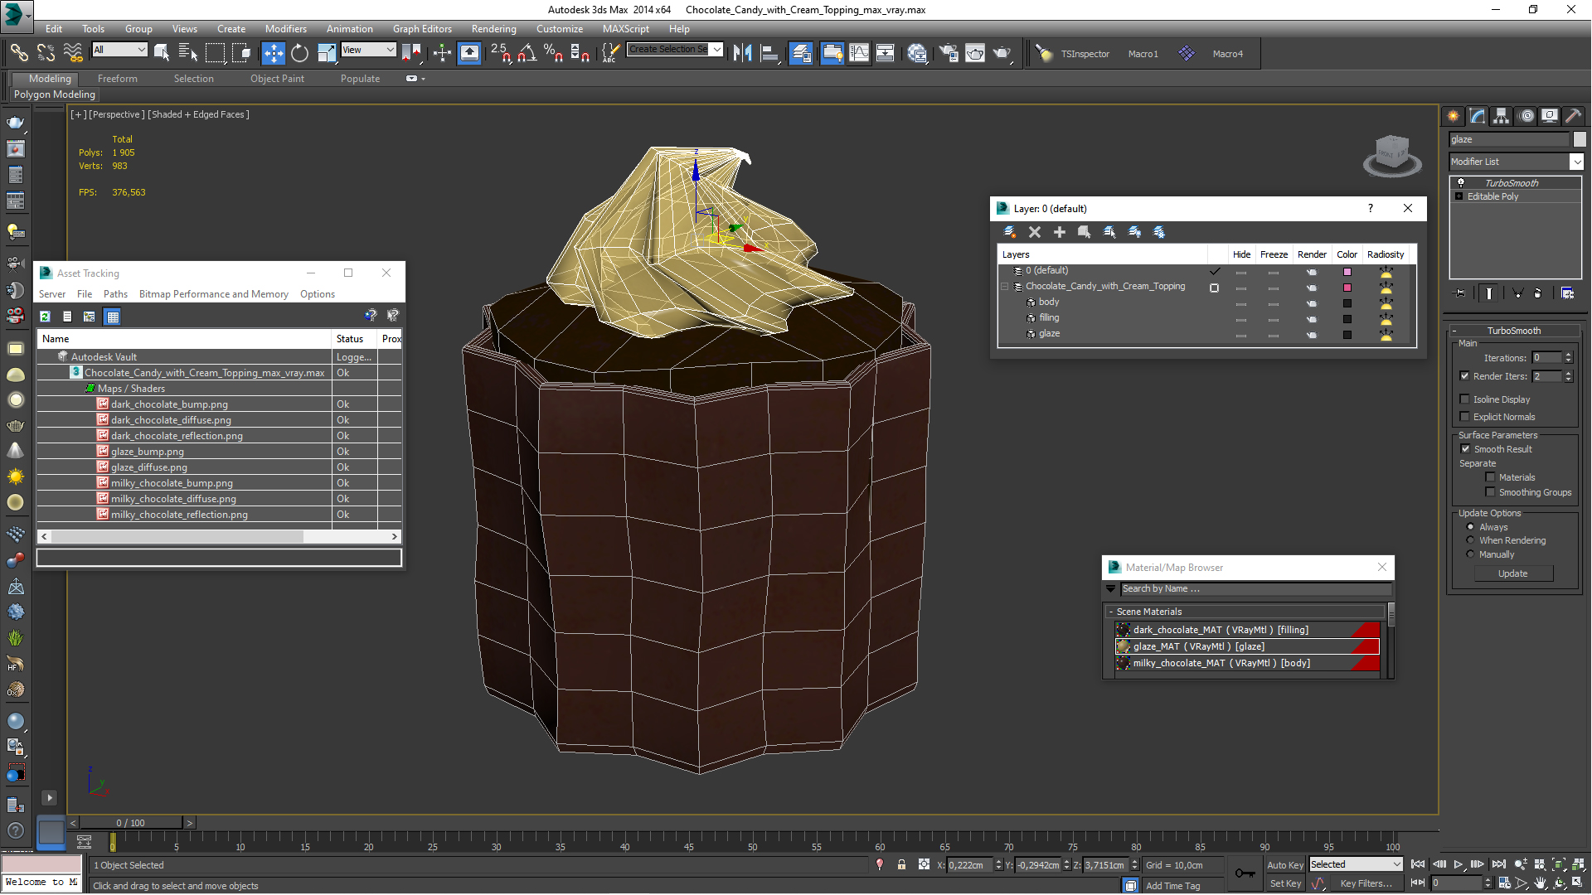The height and width of the screenshot is (895, 1592).
Task: Toggle the Percent Snap icon
Action: [553, 53]
